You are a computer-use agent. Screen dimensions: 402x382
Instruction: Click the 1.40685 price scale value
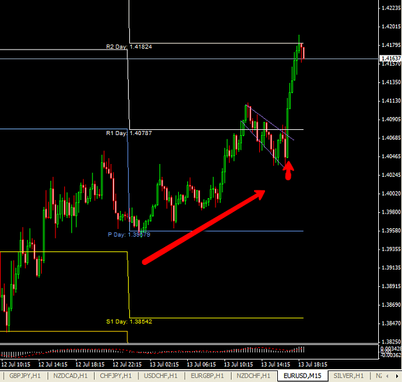[391, 138]
